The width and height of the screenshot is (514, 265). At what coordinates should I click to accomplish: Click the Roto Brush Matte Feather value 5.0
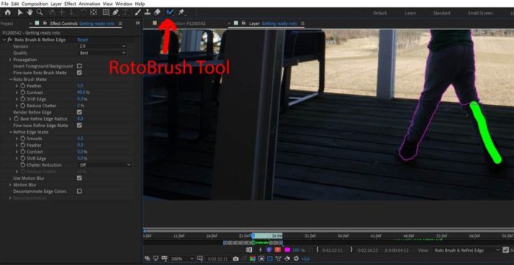coord(80,86)
